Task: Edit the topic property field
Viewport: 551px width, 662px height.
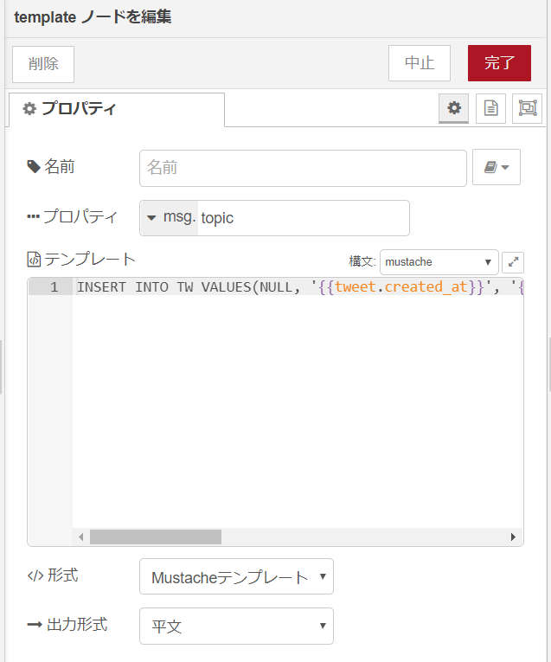Action: [x=303, y=218]
